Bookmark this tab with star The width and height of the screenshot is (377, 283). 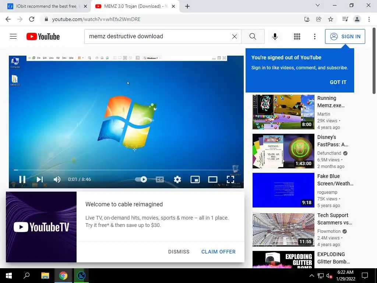331,19
